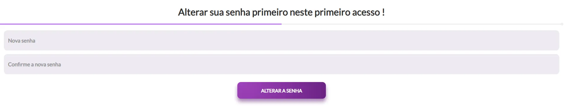
Task: Click the 'SENHA' text on the purple button
Action: pos(294,91)
